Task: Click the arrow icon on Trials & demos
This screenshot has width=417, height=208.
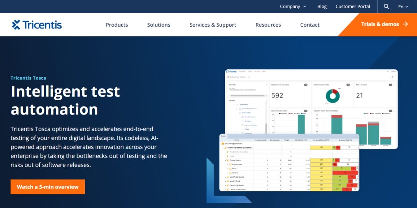Action: click(x=404, y=24)
